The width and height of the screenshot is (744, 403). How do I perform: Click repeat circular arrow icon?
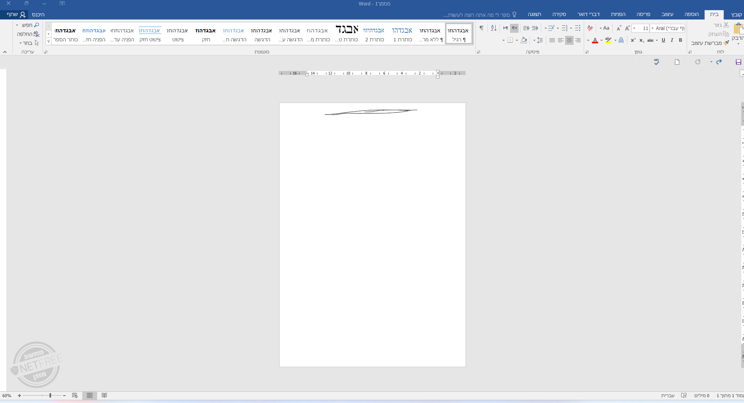point(698,62)
